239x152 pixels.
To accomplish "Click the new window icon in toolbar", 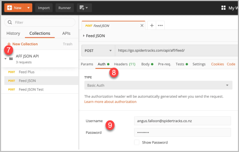I will (x=84, y=8).
